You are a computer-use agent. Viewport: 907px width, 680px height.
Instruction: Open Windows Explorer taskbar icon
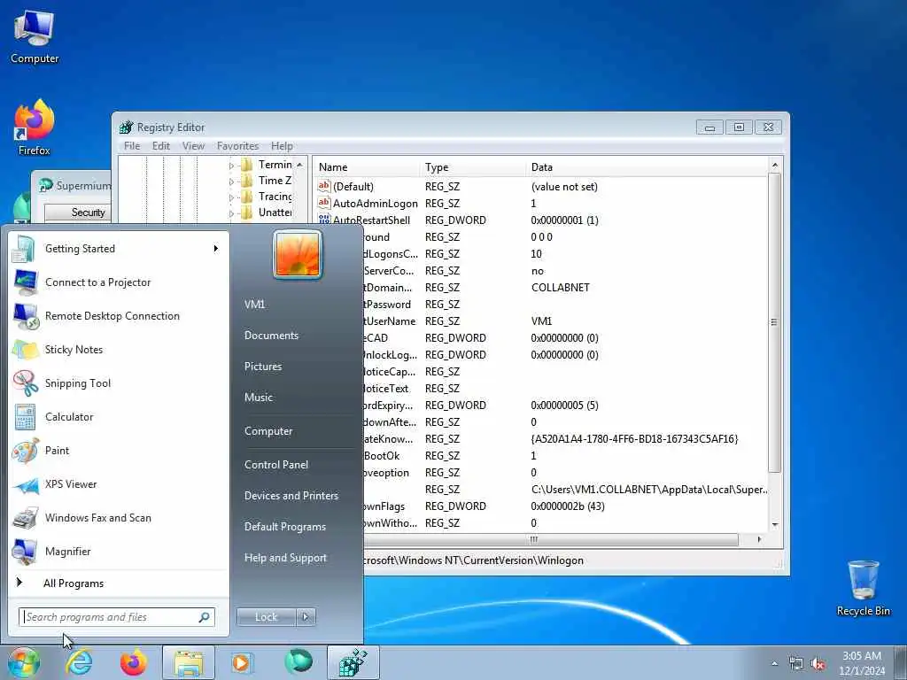pyautogui.click(x=189, y=662)
